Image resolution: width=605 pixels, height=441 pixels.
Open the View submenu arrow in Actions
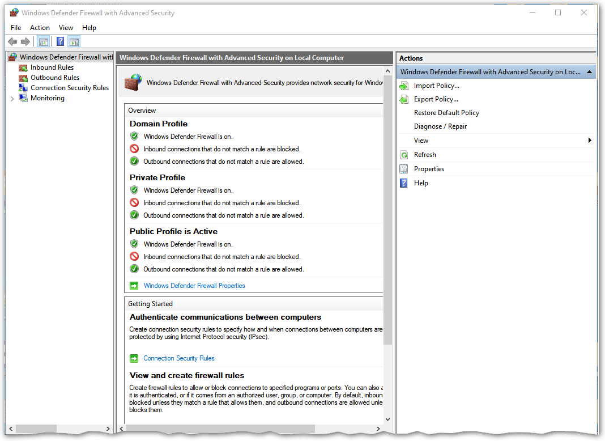(590, 141)
